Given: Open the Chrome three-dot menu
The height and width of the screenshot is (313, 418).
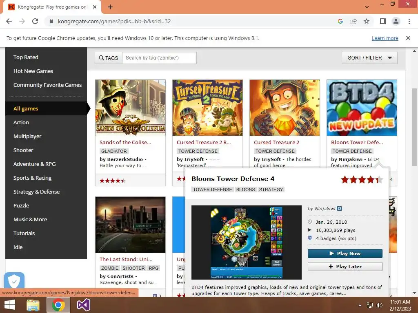Looking at the screenshot, I should [x=409, y=21].
